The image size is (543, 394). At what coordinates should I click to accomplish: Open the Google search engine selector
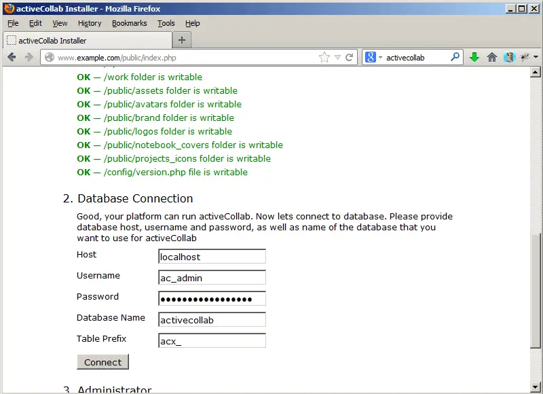coord(373,57)
